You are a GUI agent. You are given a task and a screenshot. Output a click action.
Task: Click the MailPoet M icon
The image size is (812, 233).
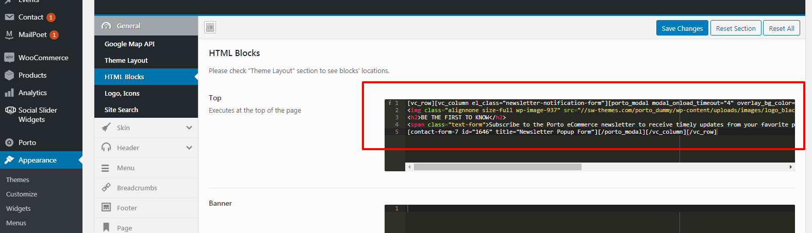pyautogui.click(x=9, y=34)
